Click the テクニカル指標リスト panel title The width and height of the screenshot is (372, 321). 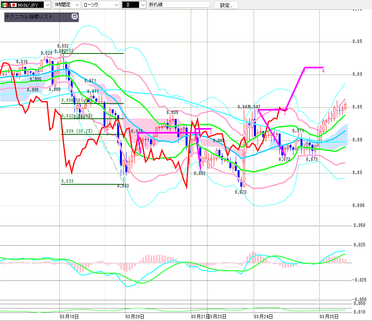(29, 17)
